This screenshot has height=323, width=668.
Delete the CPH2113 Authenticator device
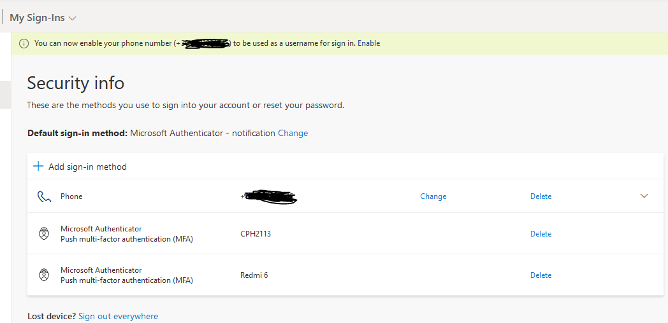pos(541,234)
